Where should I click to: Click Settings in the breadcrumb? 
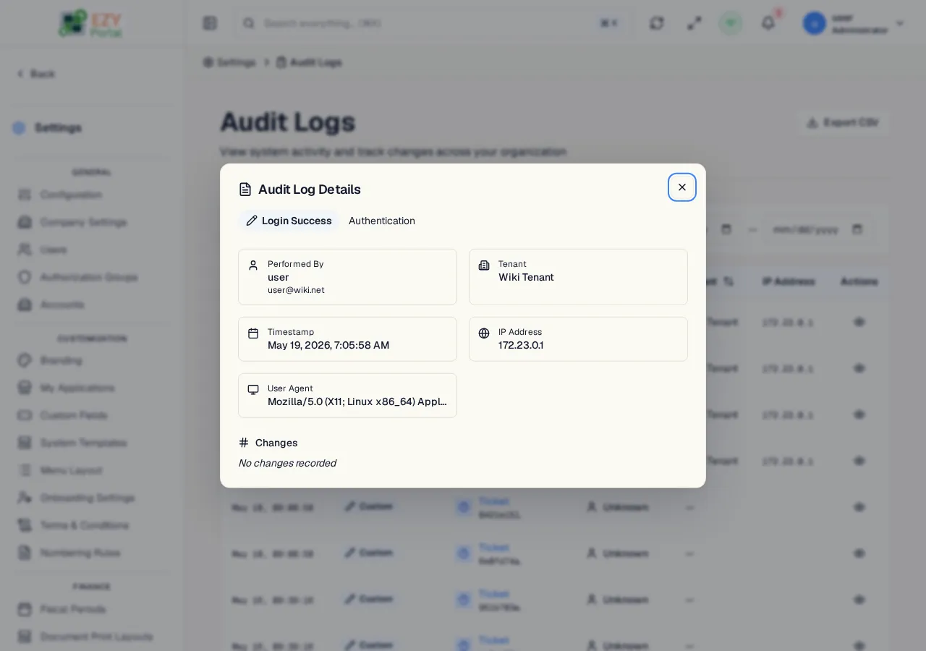(x=229, y=62)
